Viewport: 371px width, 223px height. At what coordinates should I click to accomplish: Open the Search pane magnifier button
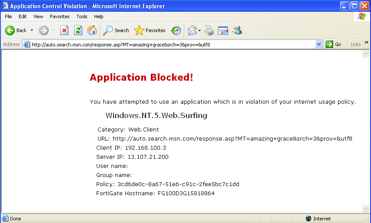click(x=116, y=30)
